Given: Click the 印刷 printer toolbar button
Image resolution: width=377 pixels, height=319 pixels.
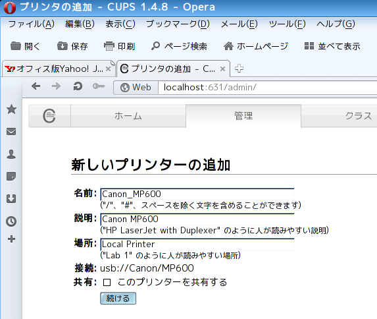Looking at the screenshot, I should click(119, 46).
